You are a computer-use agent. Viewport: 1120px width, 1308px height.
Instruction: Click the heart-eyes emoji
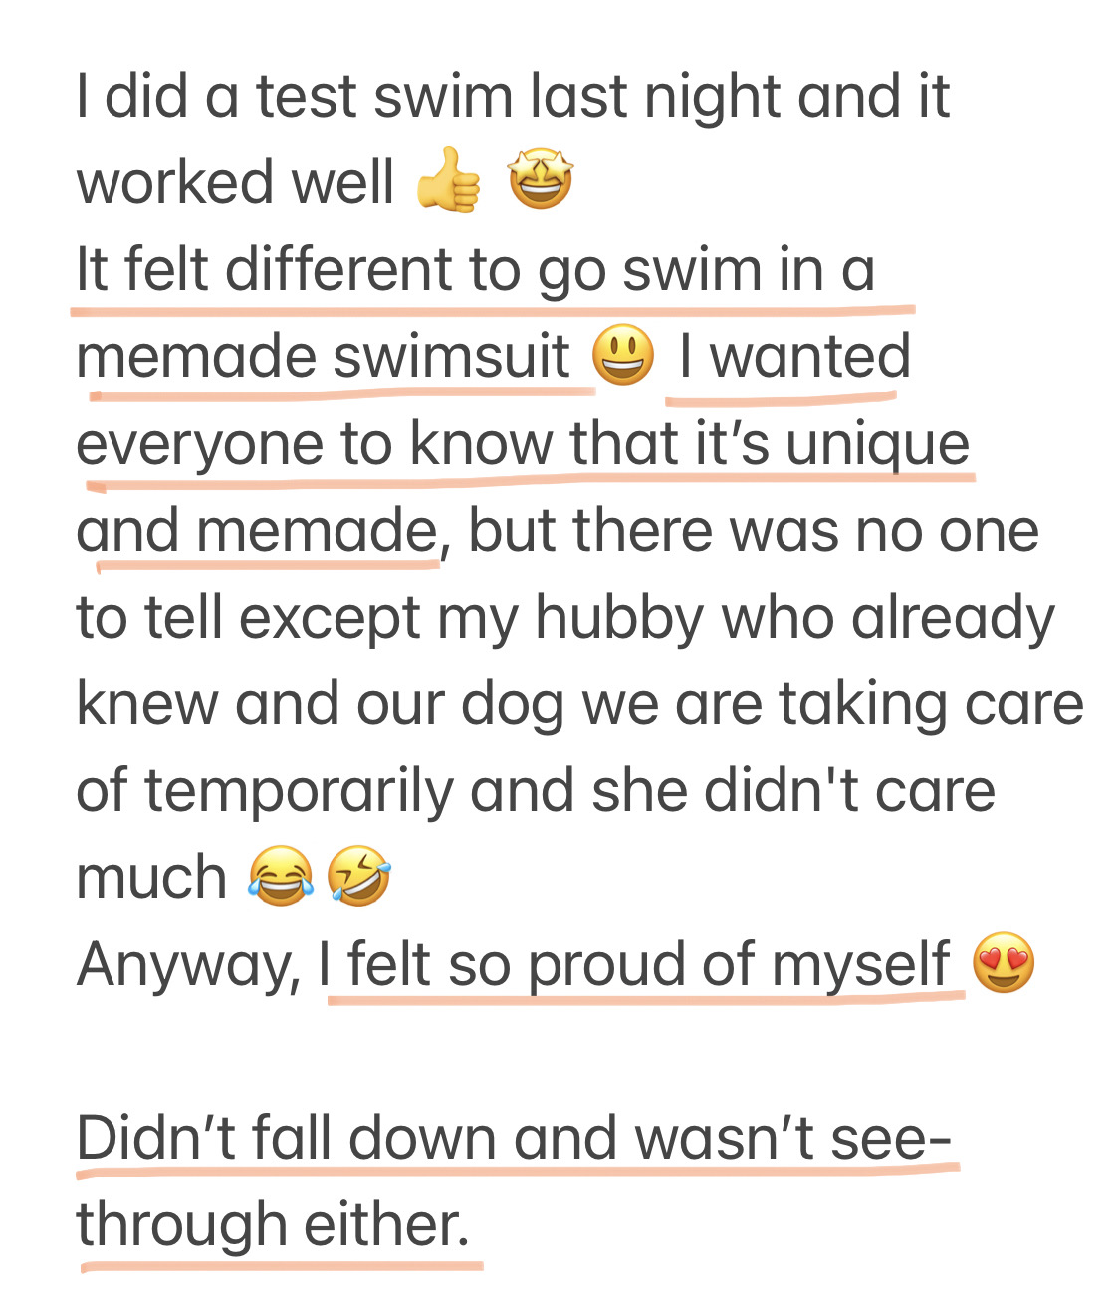pyautogui.click(x=1004, y=964)
